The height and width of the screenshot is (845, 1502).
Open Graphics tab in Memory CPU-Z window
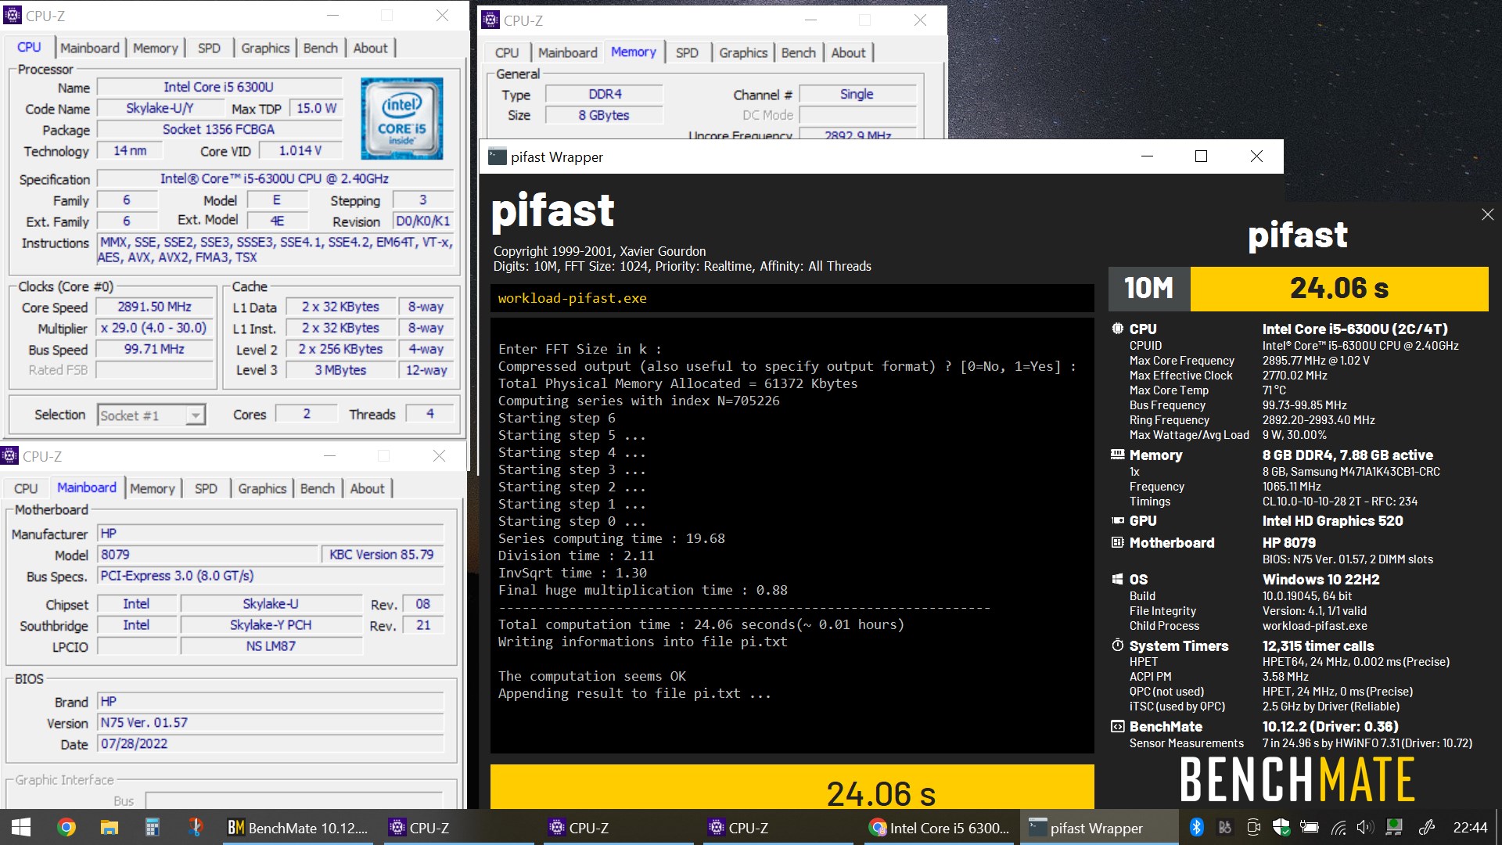pos(743,52)
